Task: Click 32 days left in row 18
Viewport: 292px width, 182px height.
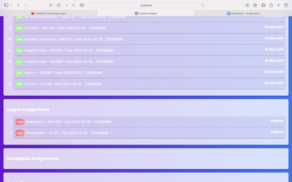Action: 274,83
